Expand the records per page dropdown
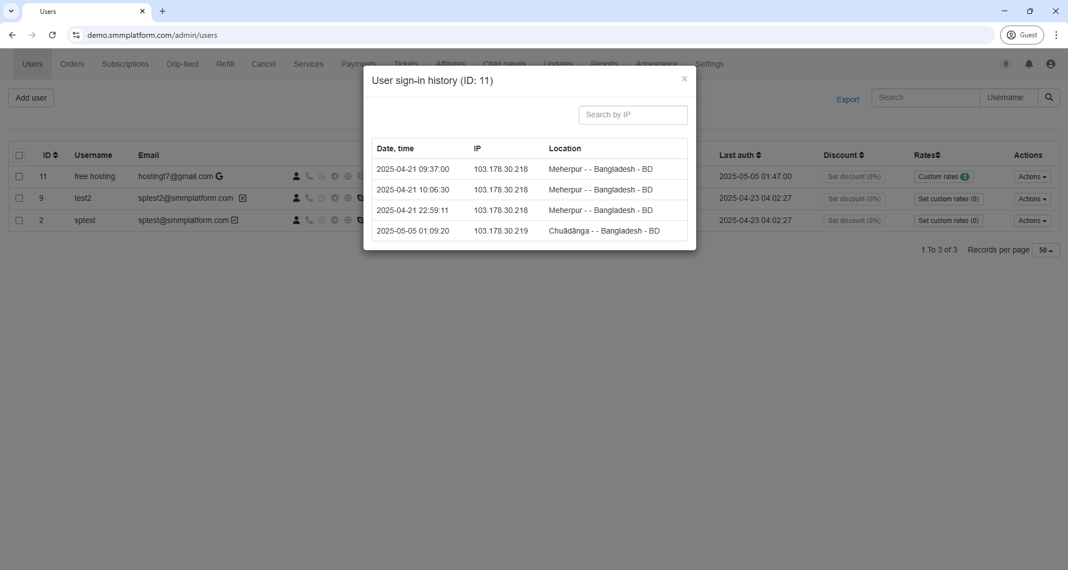Screen dimensions: 1068x570 (x=1045, y=250)
